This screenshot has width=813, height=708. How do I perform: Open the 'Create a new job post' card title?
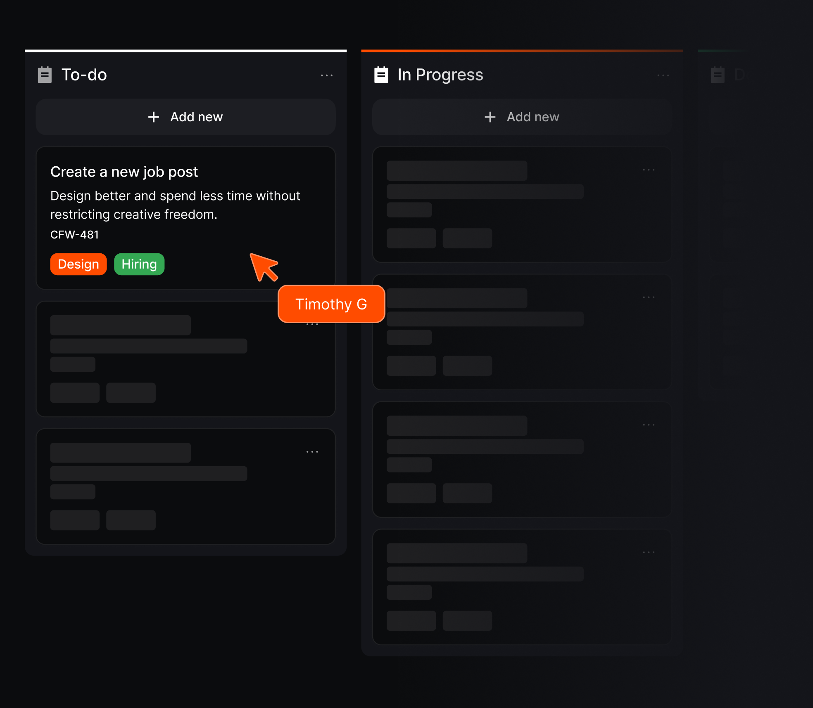pos(124,172)
